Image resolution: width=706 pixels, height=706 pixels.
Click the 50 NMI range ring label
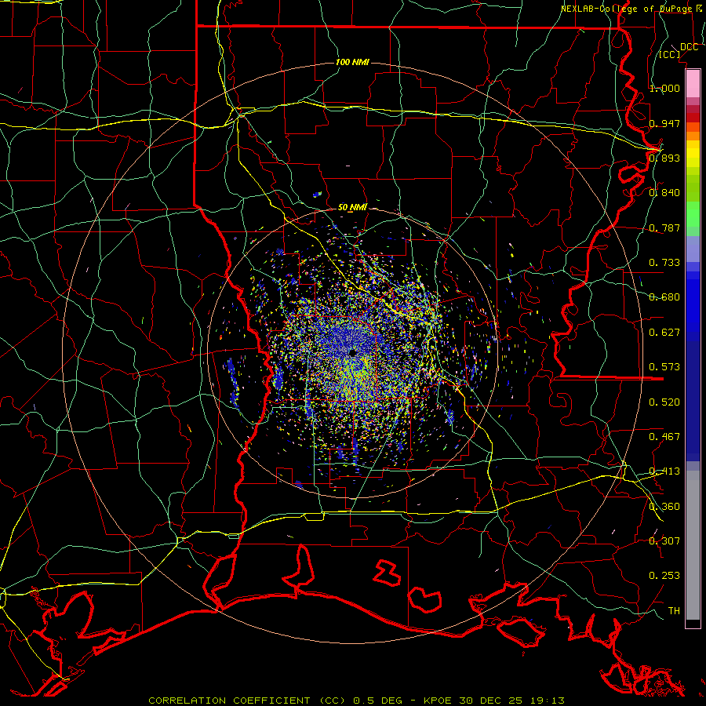click(x=352, y=208)
